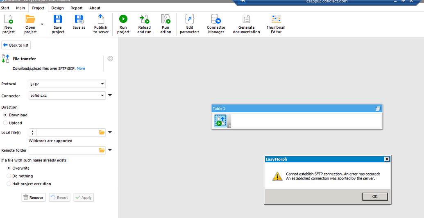Open Edit parameters
The width and height of the screenshot is (424, 218).
(190, 24)
